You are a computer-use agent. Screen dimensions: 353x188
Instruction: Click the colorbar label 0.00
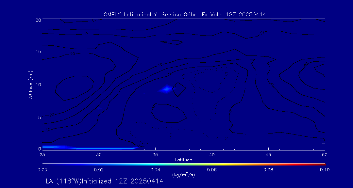(42, 170)
